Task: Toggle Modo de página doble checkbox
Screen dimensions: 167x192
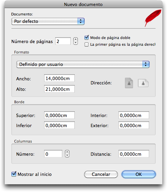Action: (x=87, y=37)
